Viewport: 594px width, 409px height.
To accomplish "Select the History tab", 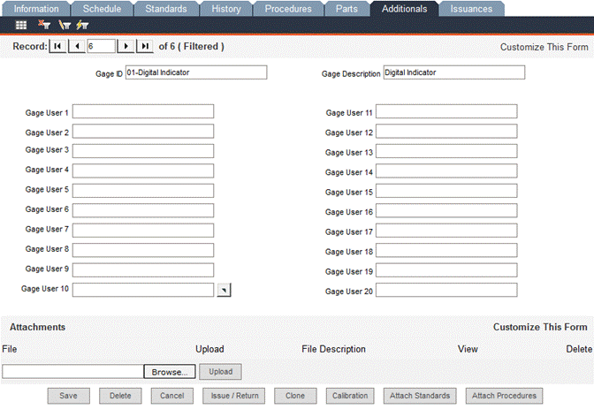I will tap(225, 9).
